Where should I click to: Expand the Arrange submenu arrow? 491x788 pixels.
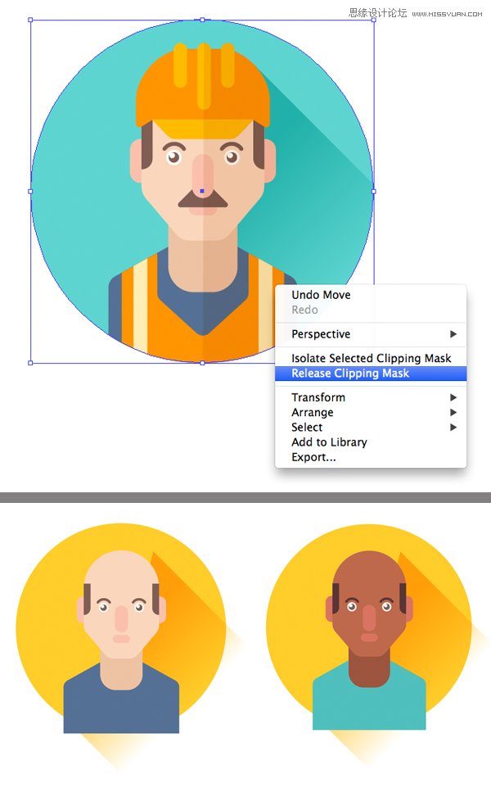pyautogui.click(x=453, y=412)
